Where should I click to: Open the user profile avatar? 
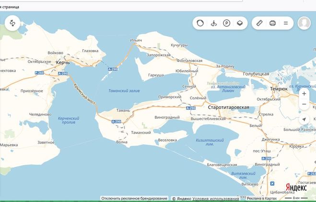pos(304,23)
